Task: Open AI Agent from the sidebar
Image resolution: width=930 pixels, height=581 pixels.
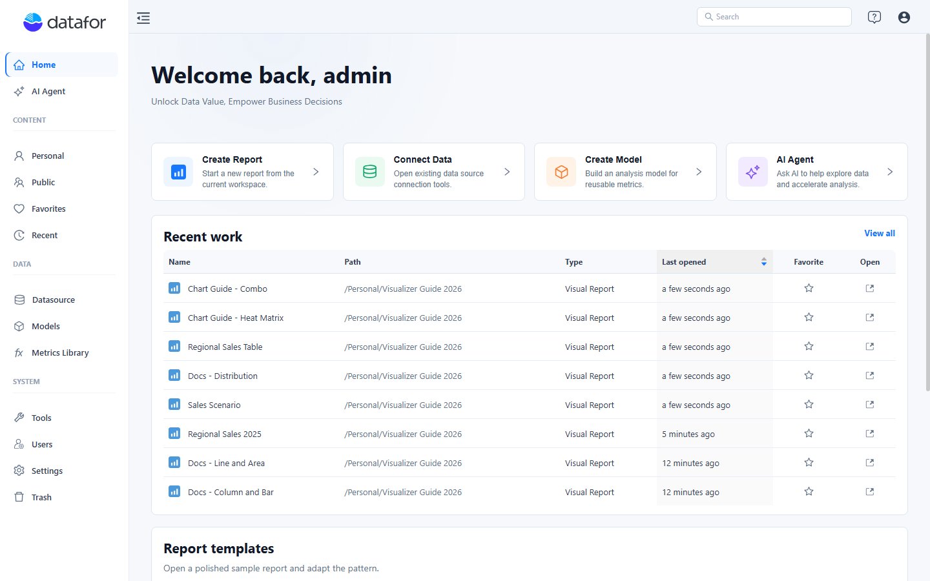Action: click(x=62, y=91)
